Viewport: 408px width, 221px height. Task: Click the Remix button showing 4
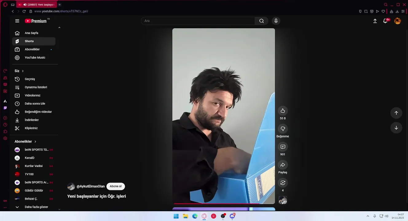click(283, 183)
